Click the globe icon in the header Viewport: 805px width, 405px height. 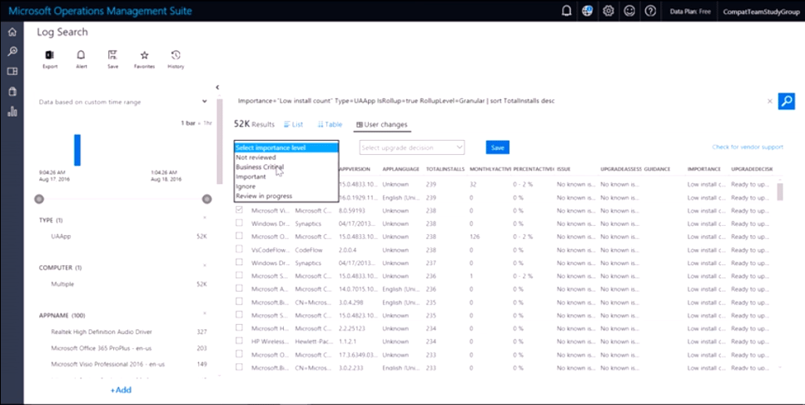click(x=588, y=12)
